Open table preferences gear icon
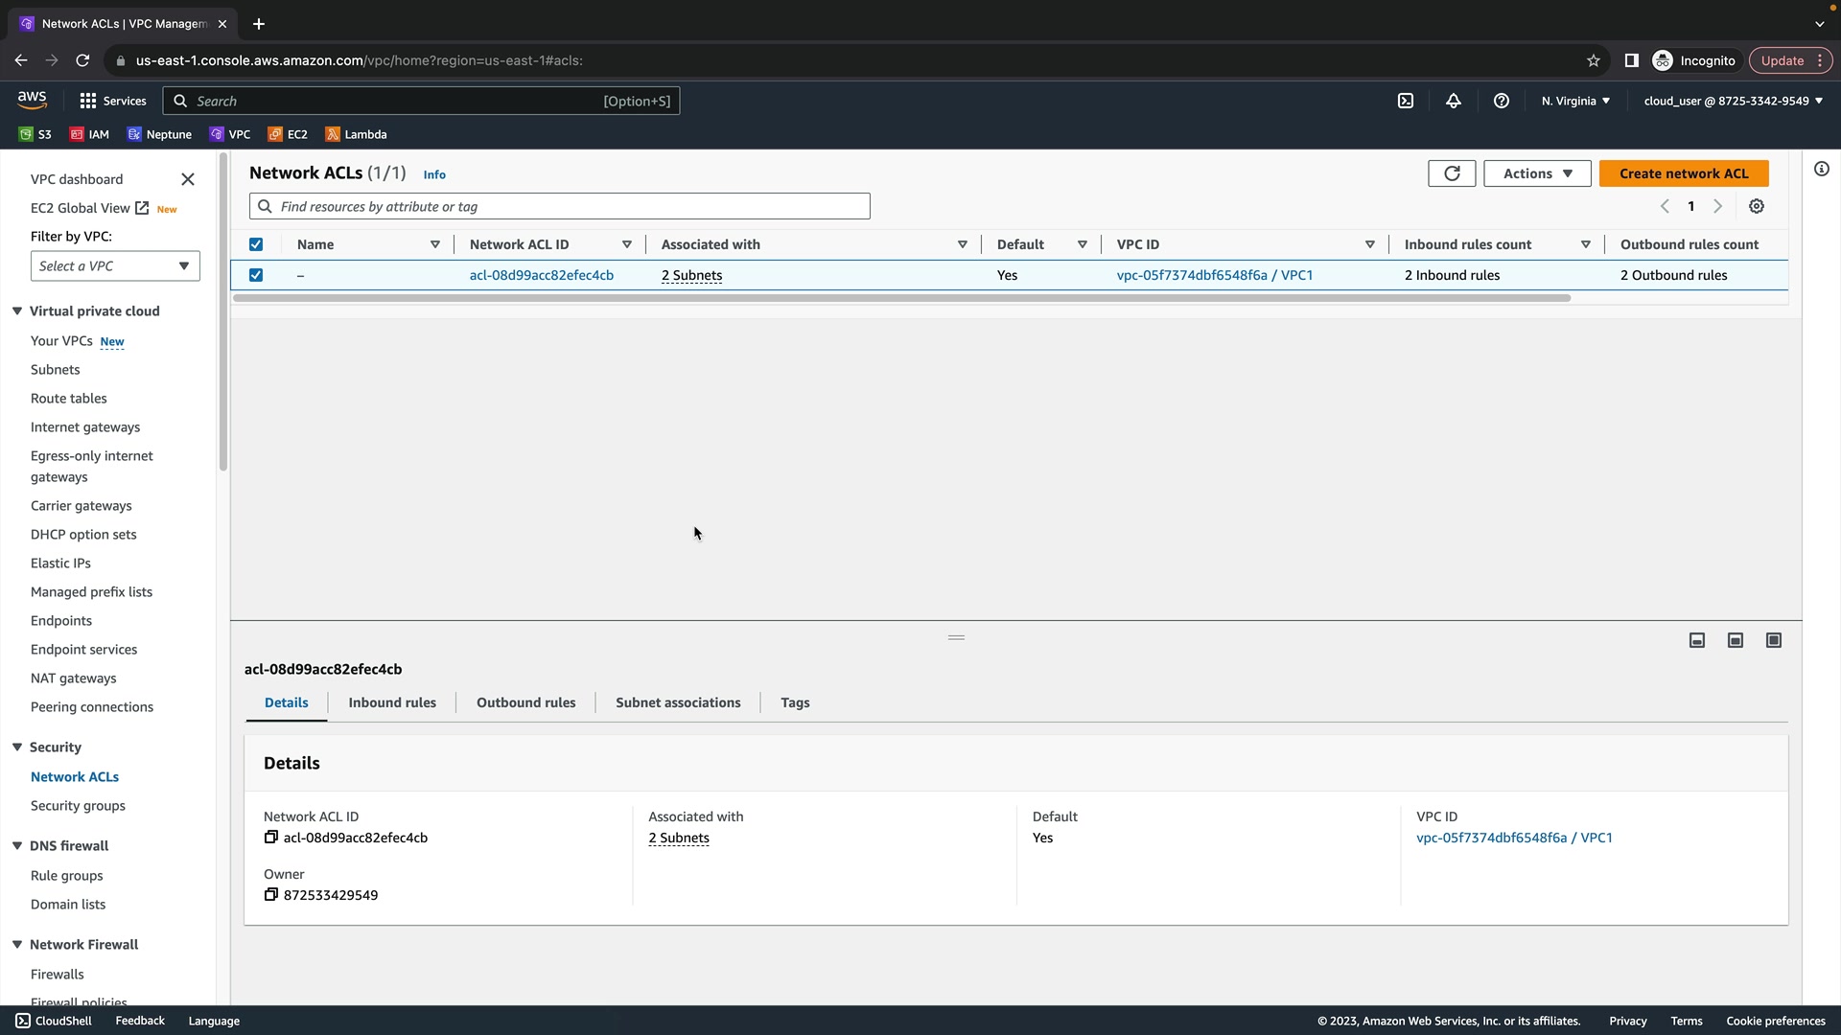The image size is (1841, 1035). [x=1757, y=206]
